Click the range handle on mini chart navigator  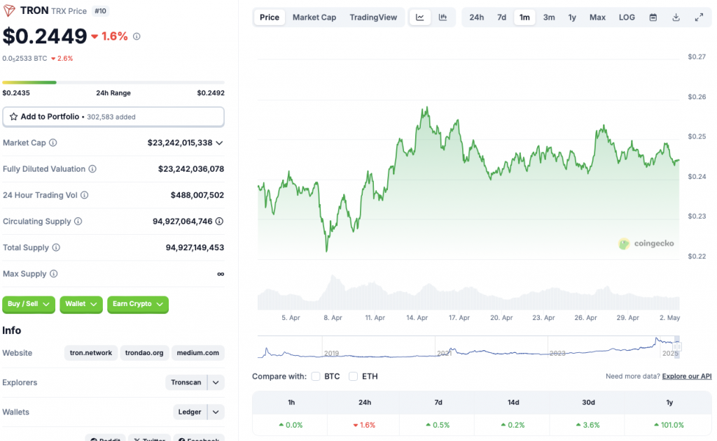677,347
